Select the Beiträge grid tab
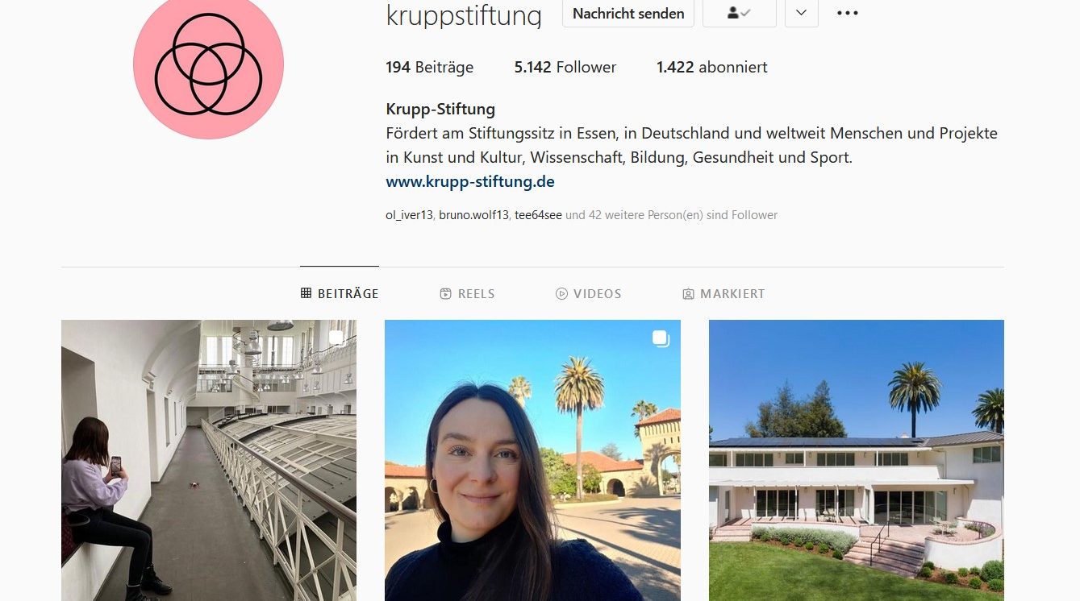This screenshot has height=601, width=1080. click(340, 294)
